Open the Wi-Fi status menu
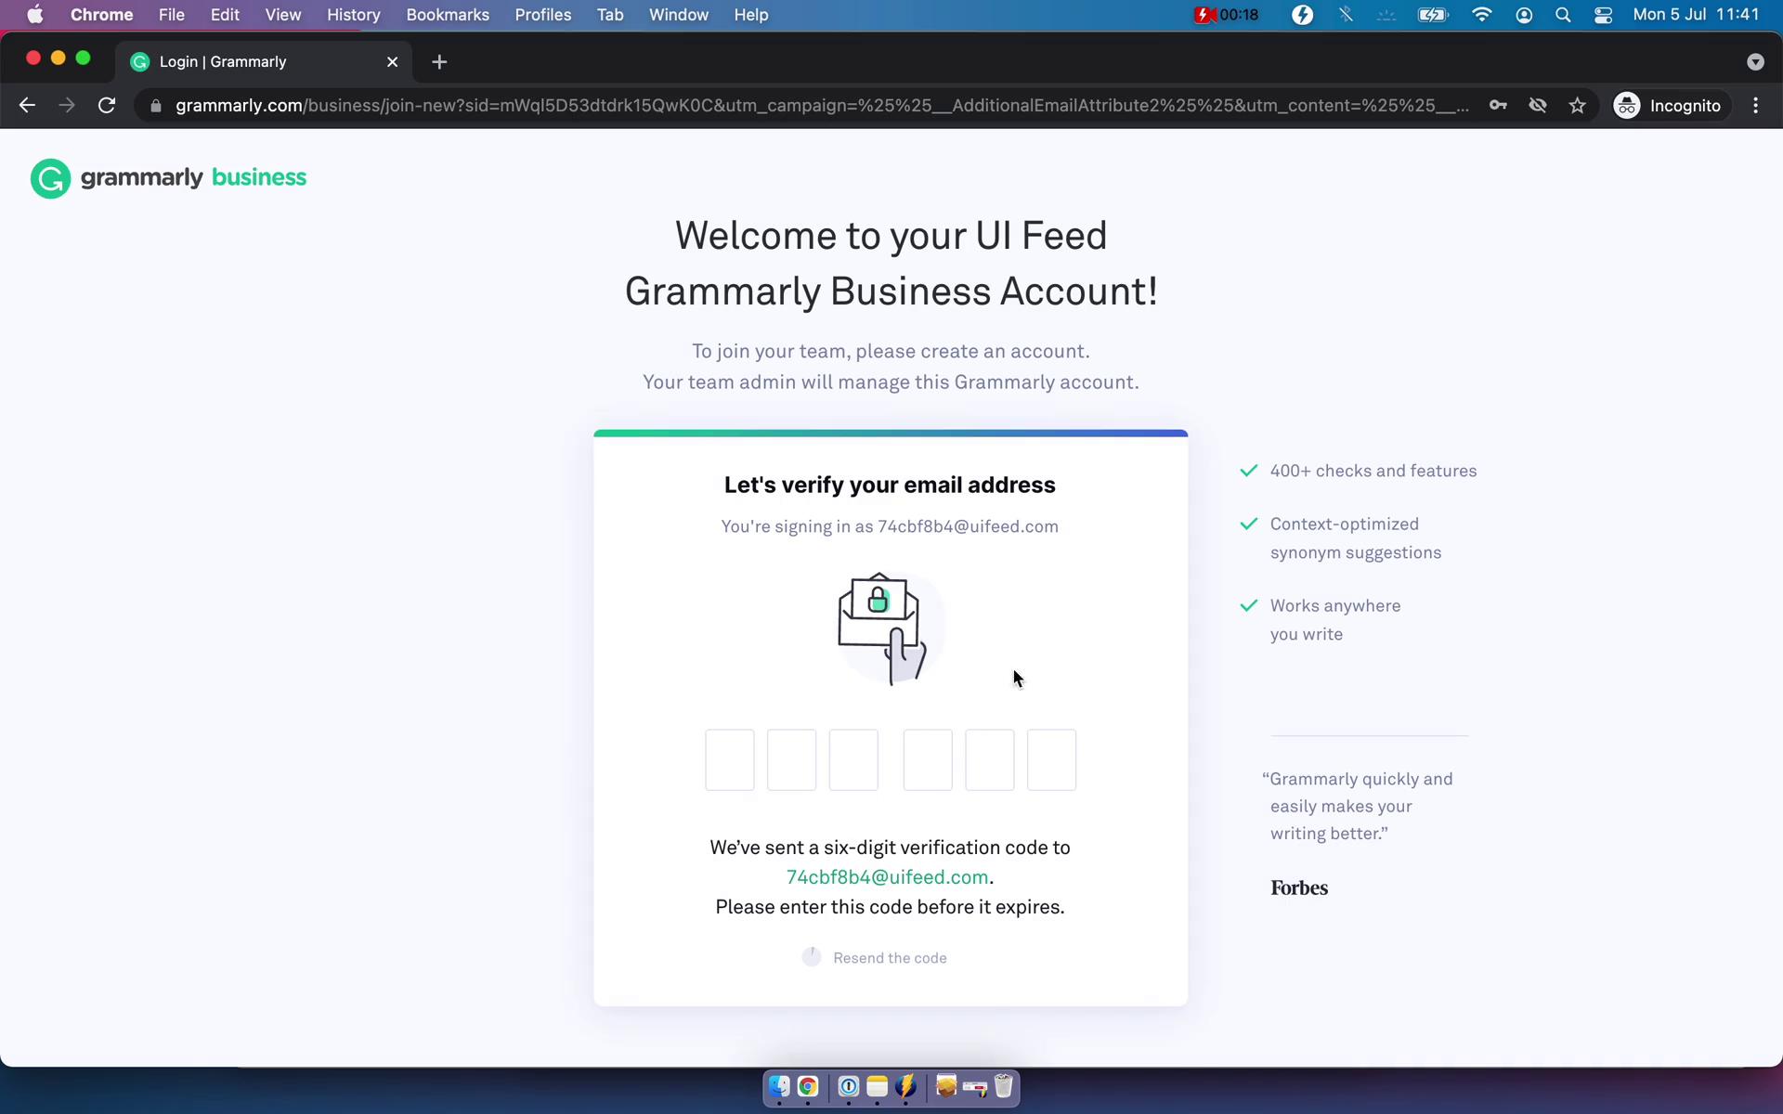This screenshot has height=1114, width=1783. point(1482,15)
